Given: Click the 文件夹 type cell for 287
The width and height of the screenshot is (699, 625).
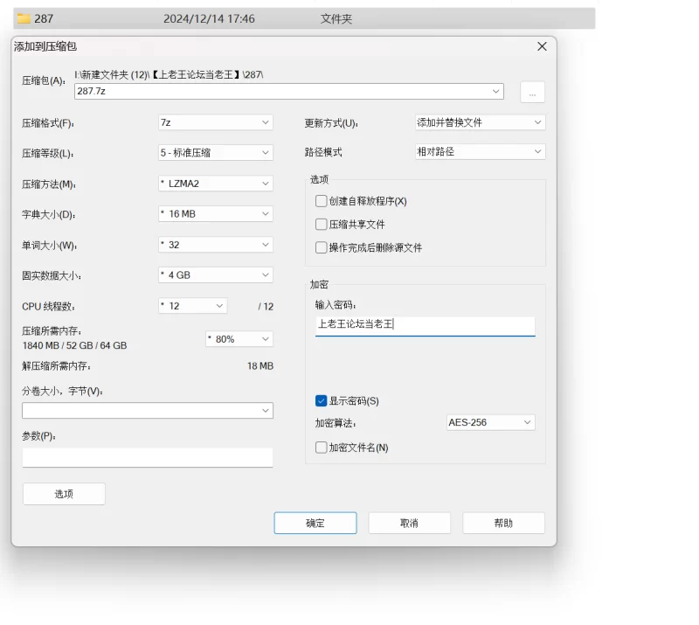Looking at the screenshot, I should point(336,18).
